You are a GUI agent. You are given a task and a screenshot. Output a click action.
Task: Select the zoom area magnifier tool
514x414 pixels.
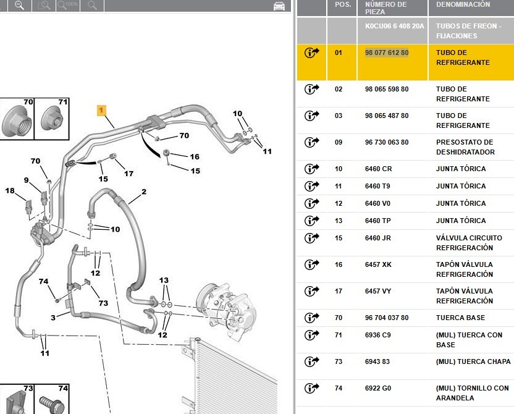tap(44, 5)
